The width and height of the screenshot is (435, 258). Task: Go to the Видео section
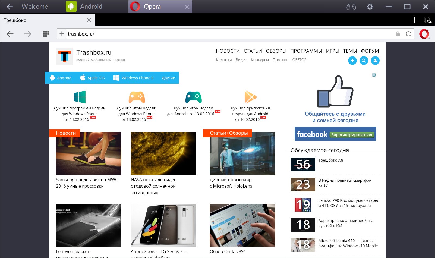click(241, 60)
